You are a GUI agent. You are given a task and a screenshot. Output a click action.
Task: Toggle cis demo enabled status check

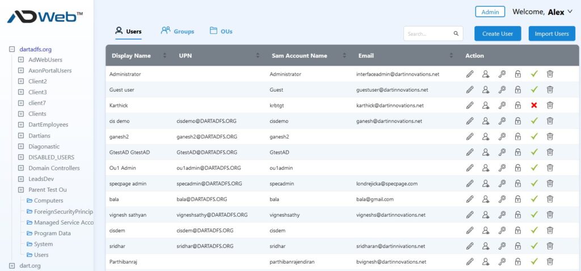pyautogui.click(x=534, y=121)
